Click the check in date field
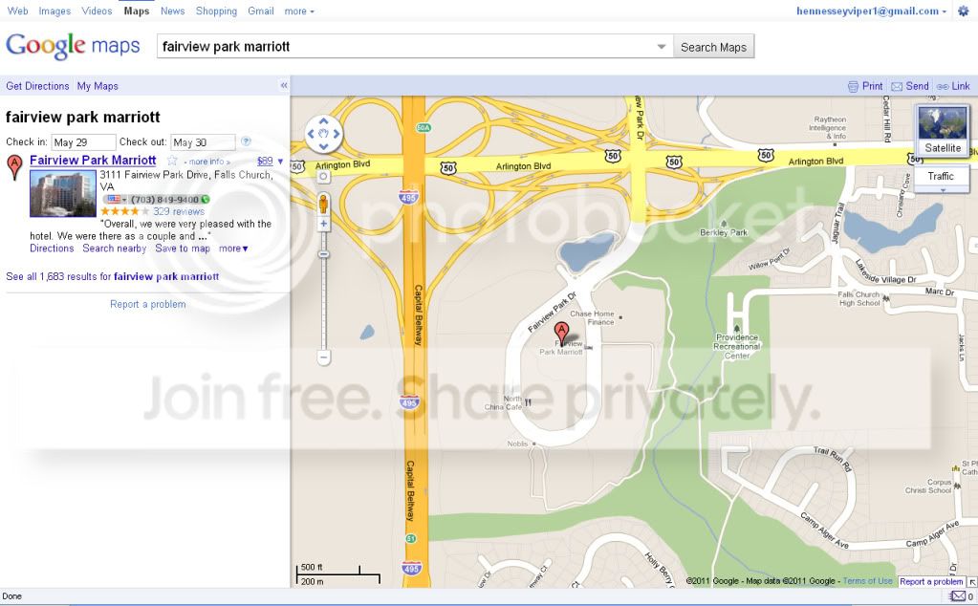 coord(83,142)
